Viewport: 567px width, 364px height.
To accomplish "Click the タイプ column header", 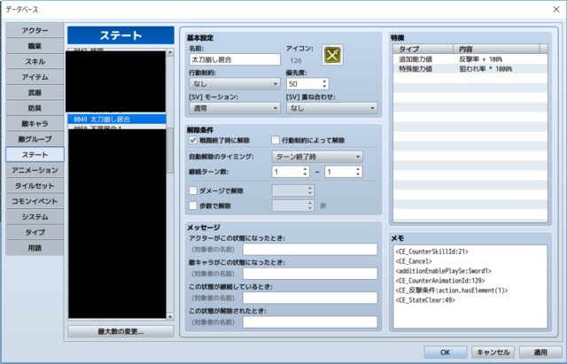I will [423, 50].
